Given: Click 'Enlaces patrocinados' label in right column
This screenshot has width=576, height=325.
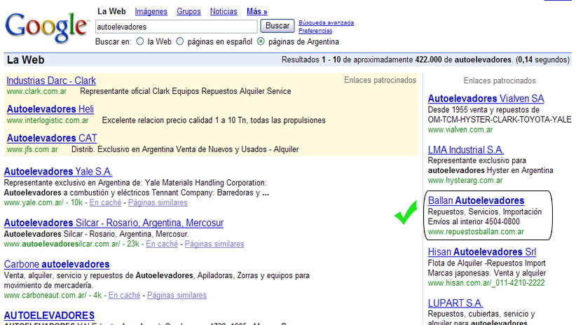Looking at the screenshot, I should (500, 81).
